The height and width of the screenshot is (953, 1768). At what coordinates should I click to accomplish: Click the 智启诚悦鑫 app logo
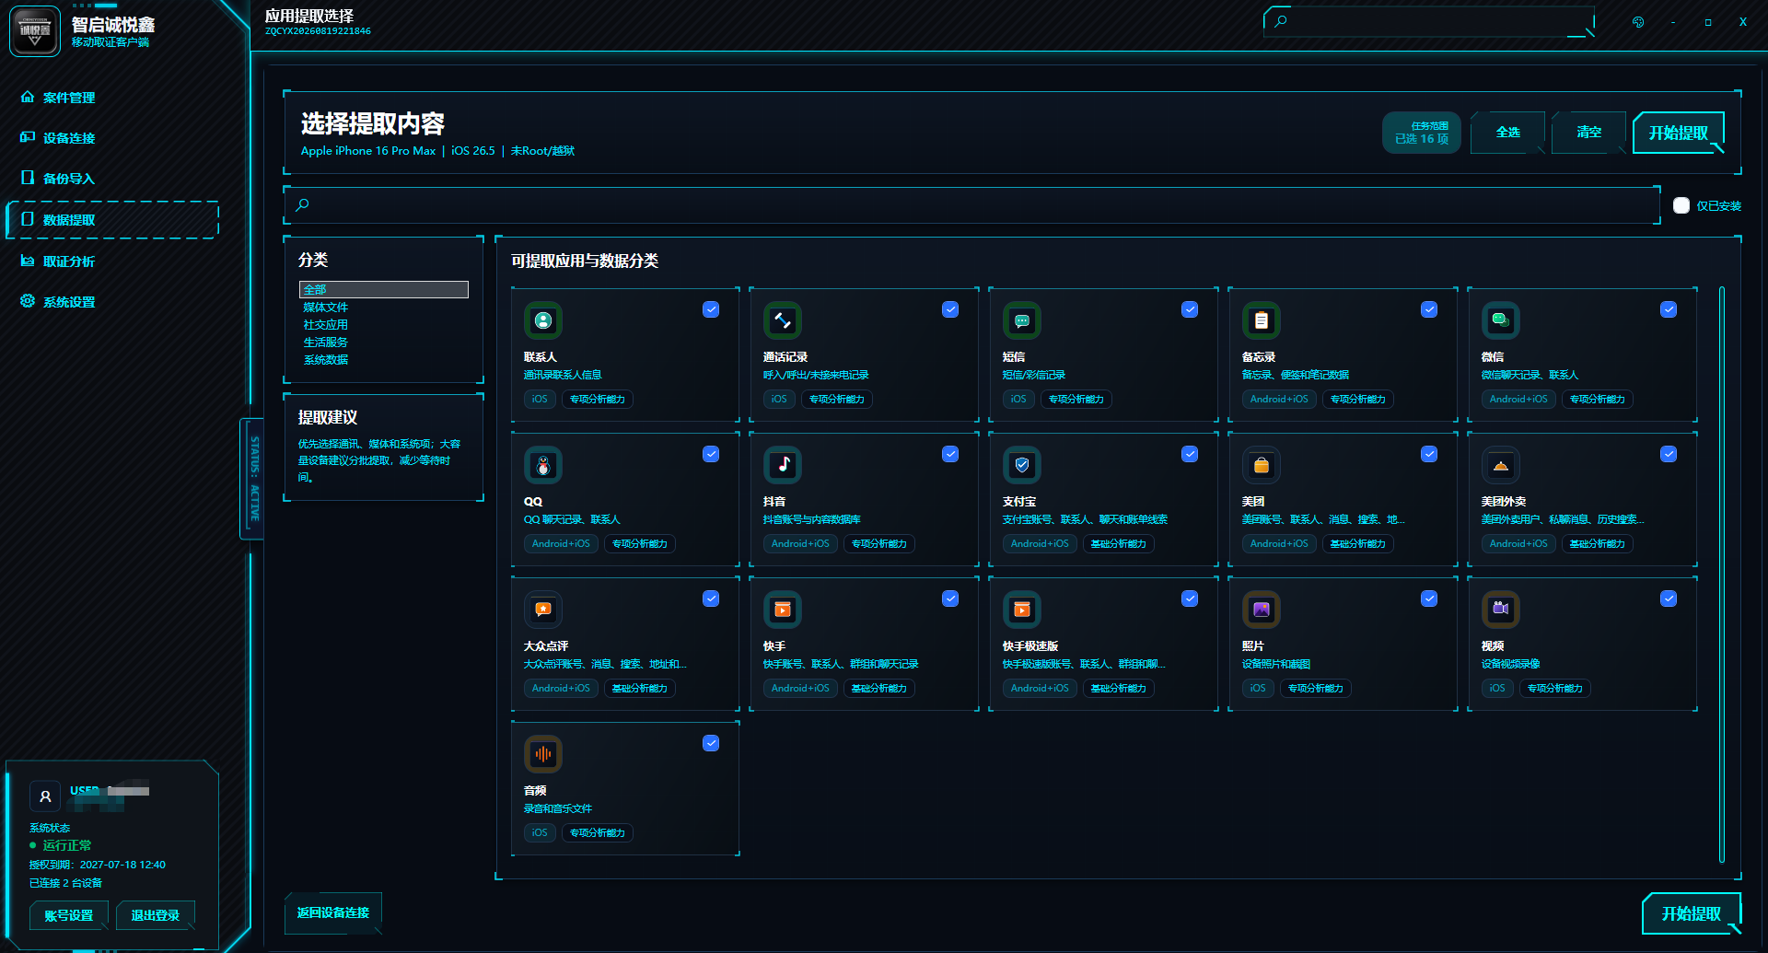coord(35,30)
